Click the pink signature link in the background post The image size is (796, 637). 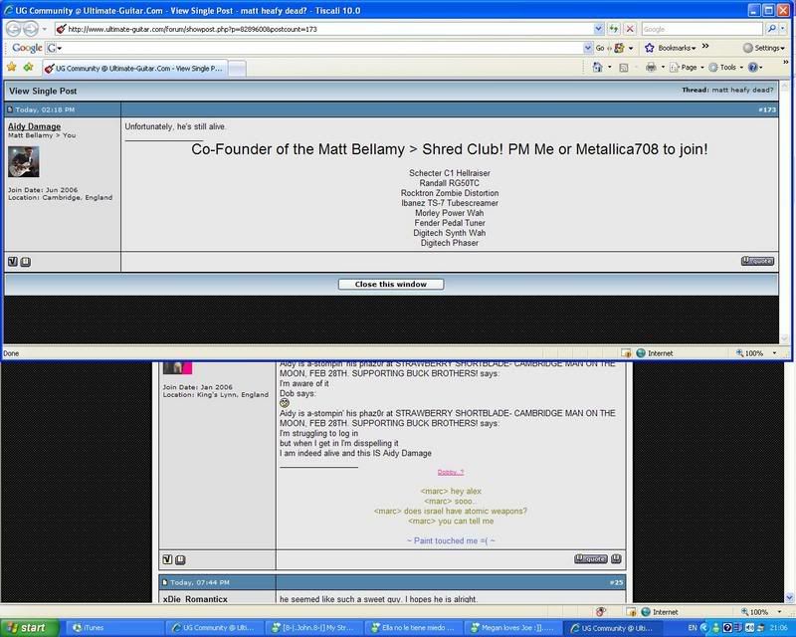(451, 472)
